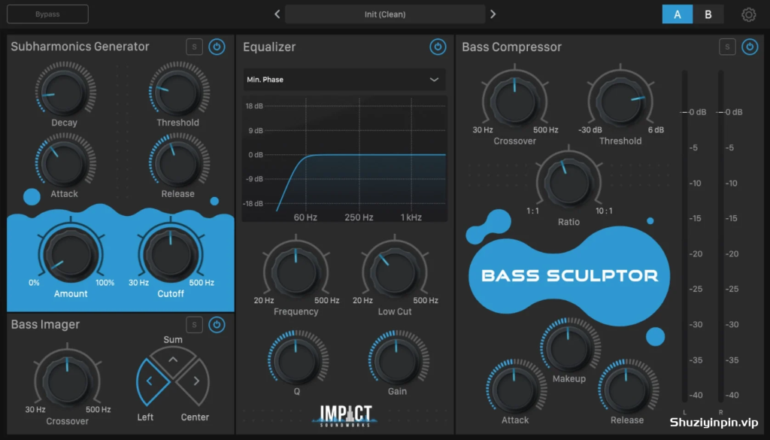Screen dimensions: 770x440
Task: Click the Compressor Attack knob
Action: (515, 389)
